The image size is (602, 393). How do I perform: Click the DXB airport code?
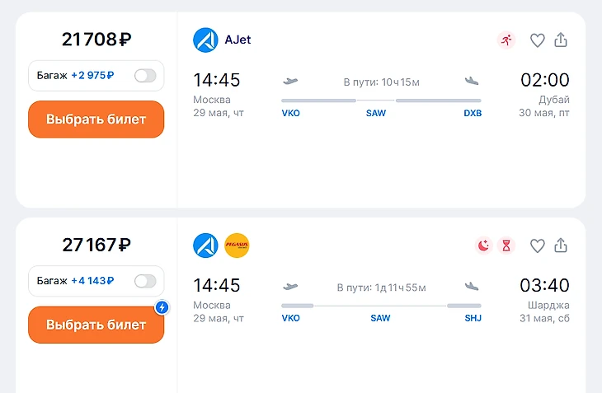pyautogui.click(x=473, y=113)
